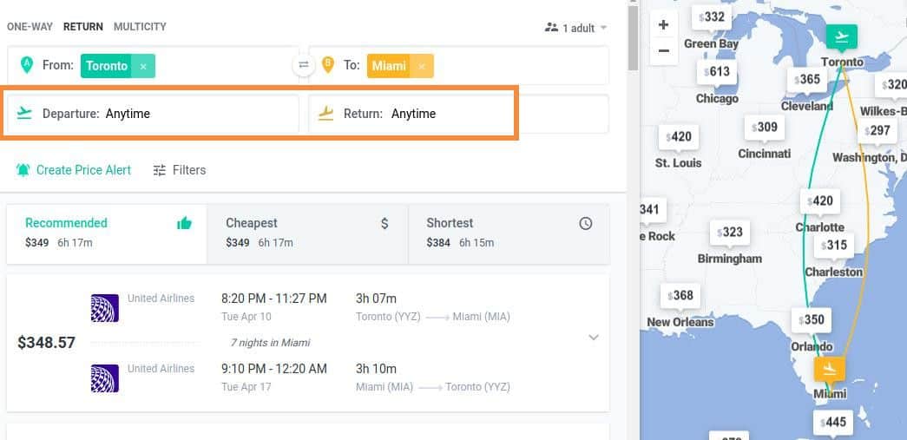Switch to the Recommended sort tab
The width and height of the screenshot is (907, 440).
point(107,233)
